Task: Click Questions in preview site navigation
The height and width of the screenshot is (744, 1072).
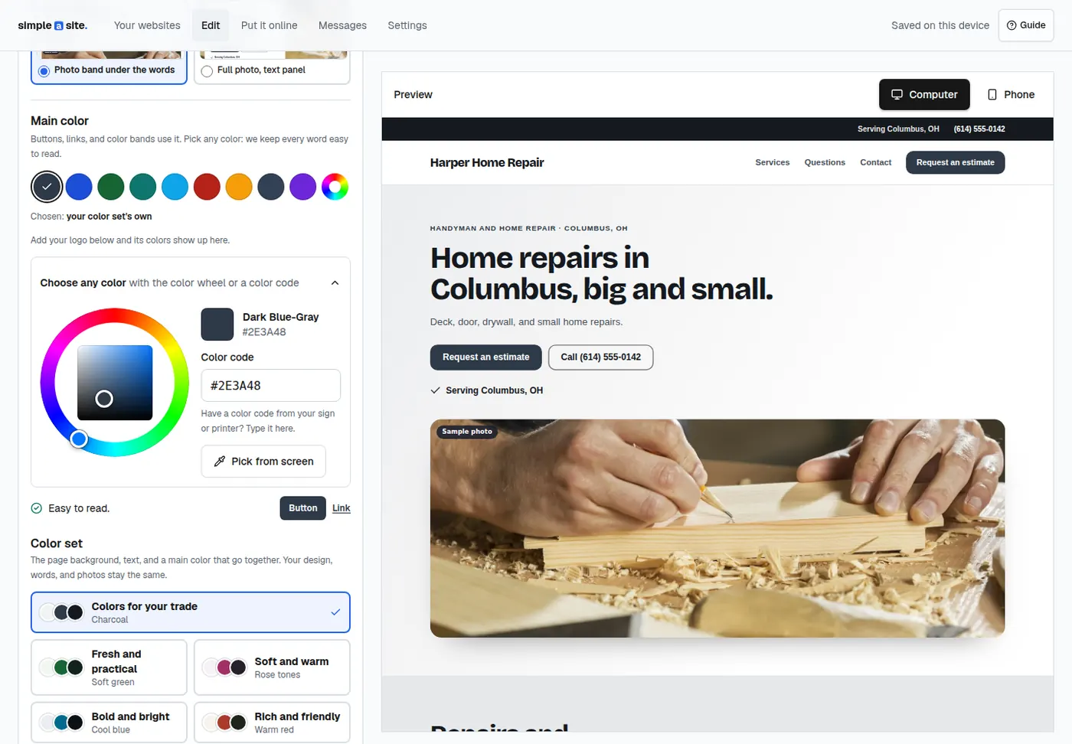Action: click(x=825, y=162)
